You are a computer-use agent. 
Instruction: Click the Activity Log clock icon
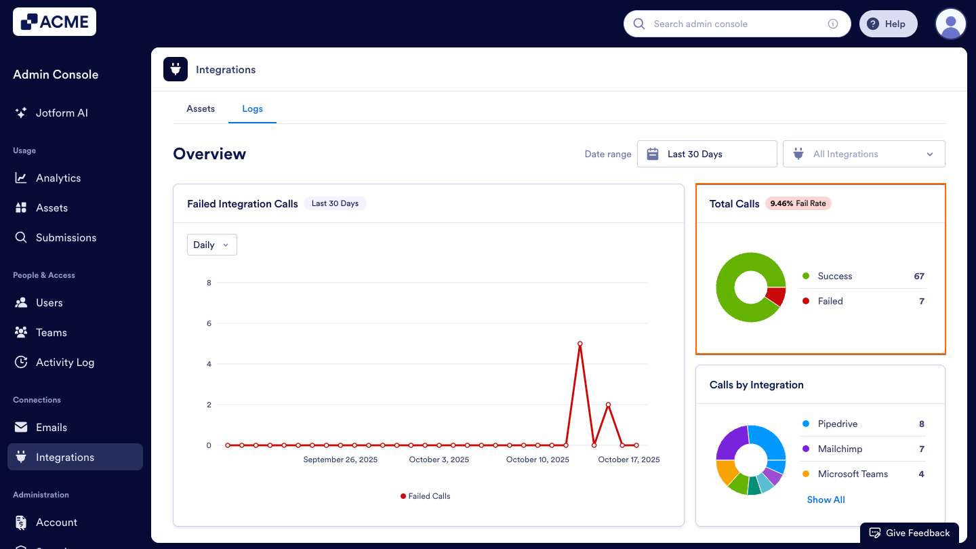(x=20, y=362)
